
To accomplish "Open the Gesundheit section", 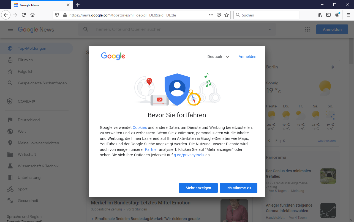I will (x=36, y=201).
